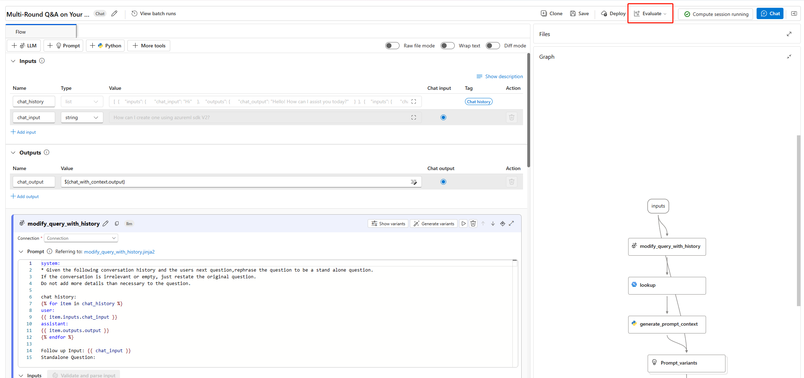Click Add output link
The width and height of the screenshot is (804, 378).
[25, 196]
